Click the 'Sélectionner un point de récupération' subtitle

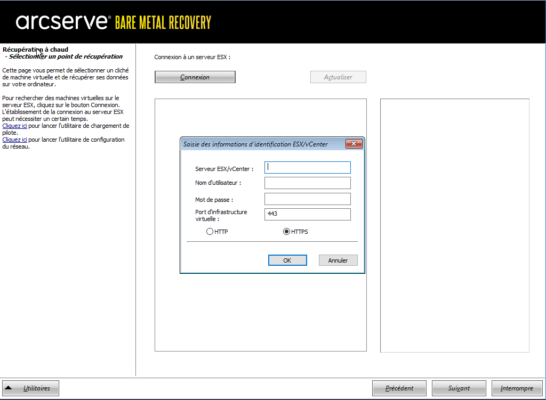66,56
